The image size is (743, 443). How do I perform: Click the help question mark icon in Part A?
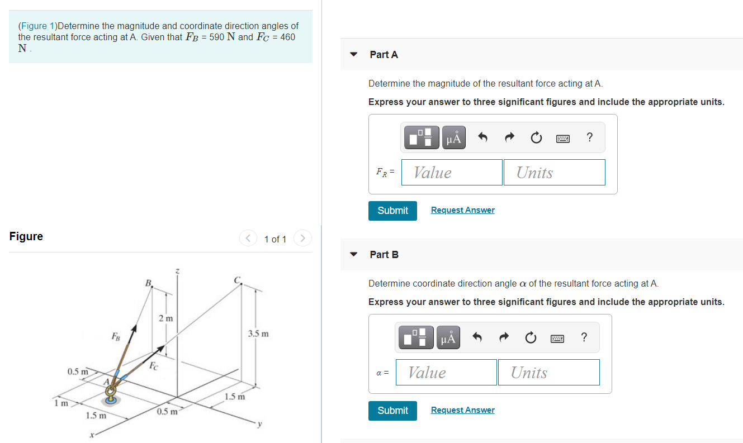tap(589, 137)
